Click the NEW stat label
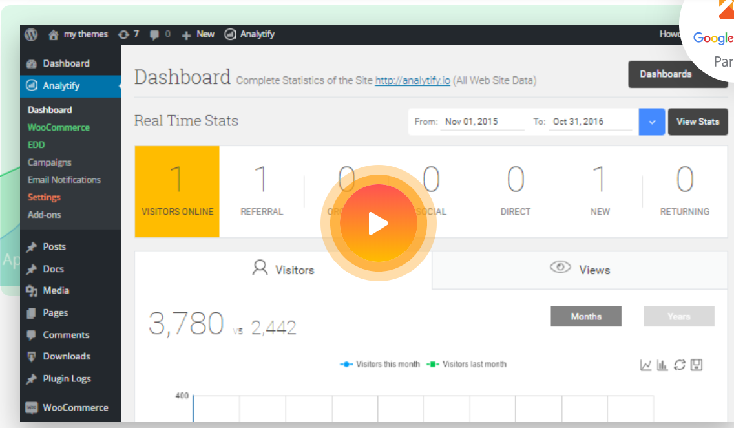The width and height of the screenshot is (734, 428). (600, 211)
